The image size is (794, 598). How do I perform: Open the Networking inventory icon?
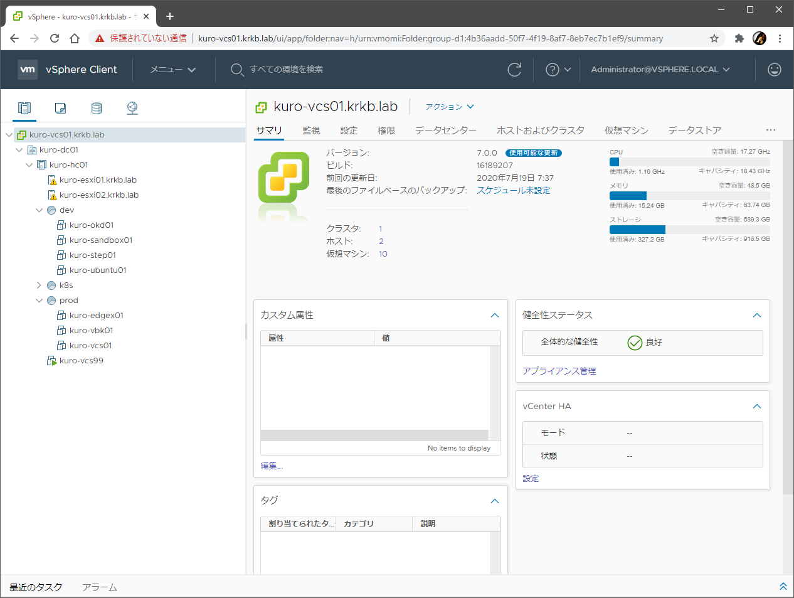tap(132, 107)
